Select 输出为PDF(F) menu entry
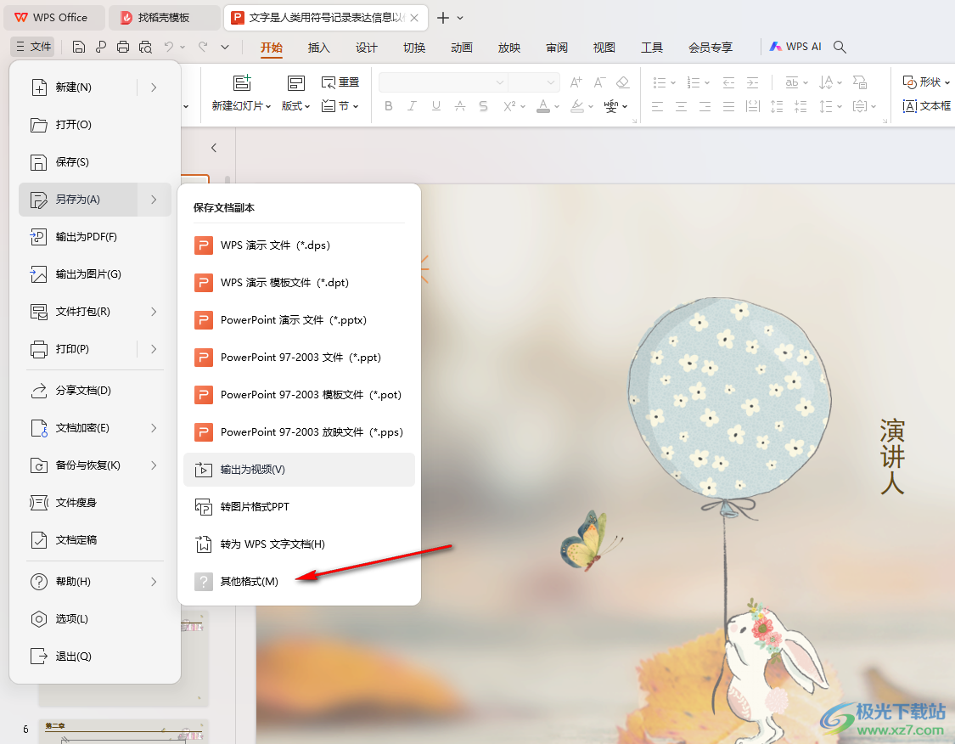The height and width of the screenshot is (744, 955). pos(95,237)
